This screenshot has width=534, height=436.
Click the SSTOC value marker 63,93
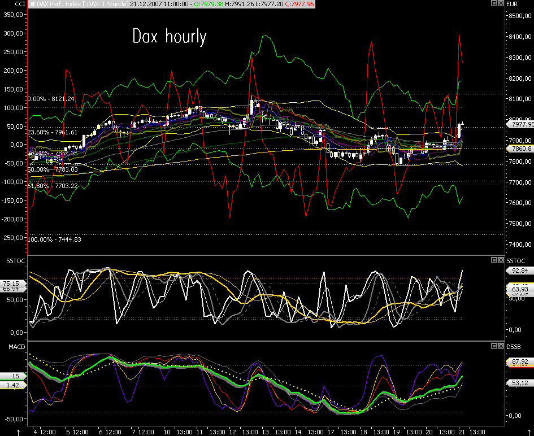520,289
